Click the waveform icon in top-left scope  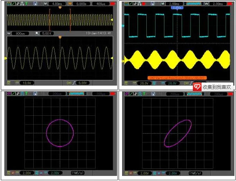click(9, 4)
